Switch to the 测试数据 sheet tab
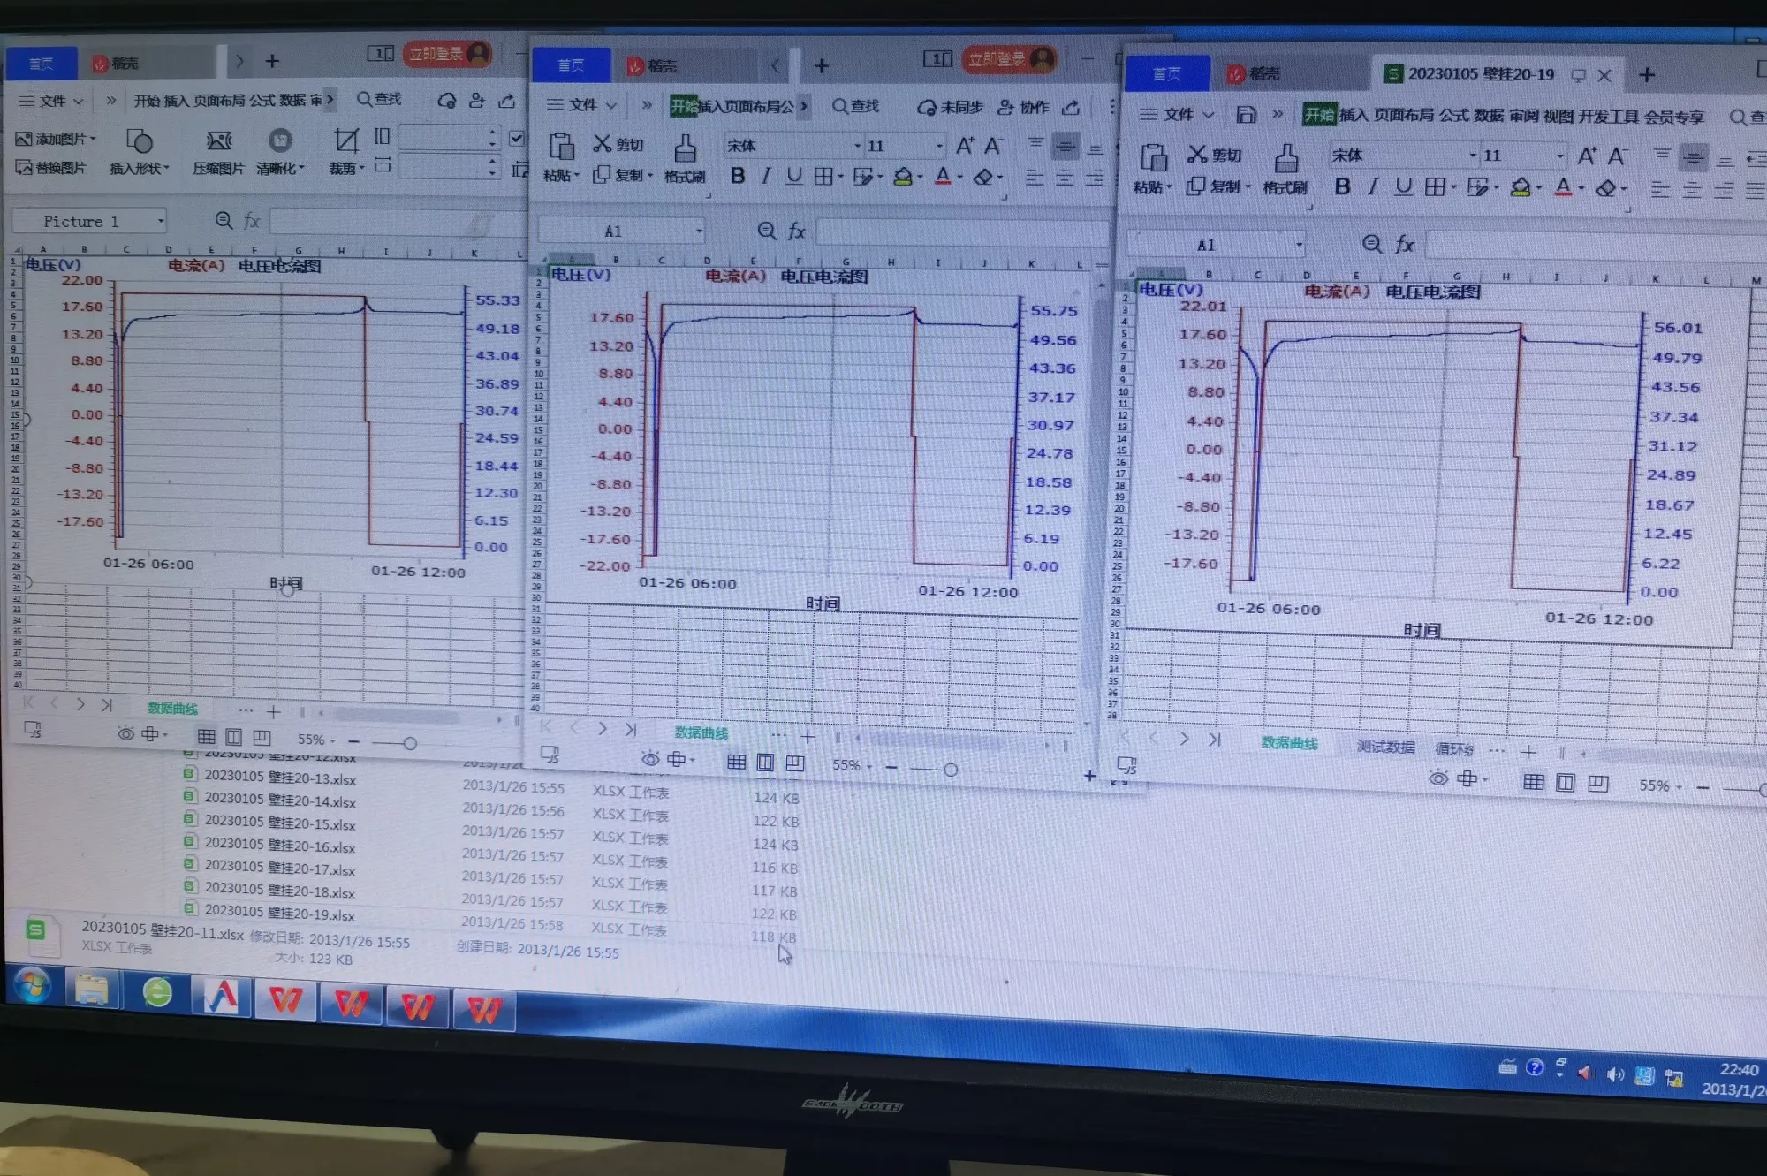The width and height of the screenshot is (1767, 1176). tap(1385, 747)
